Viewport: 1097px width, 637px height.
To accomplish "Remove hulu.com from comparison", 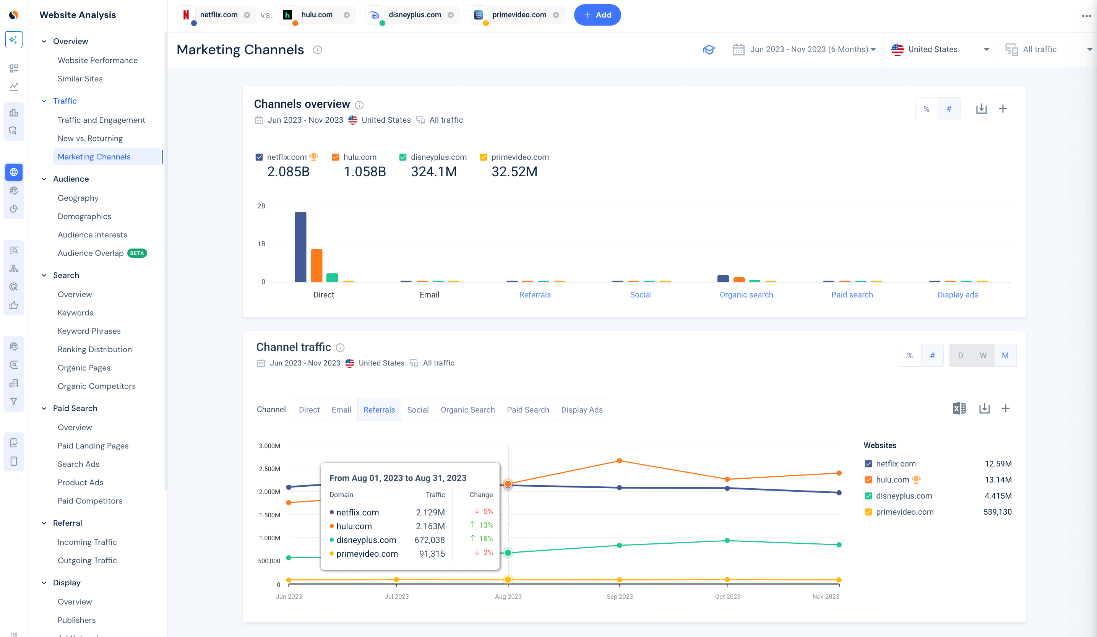I will tap(347, 15).
